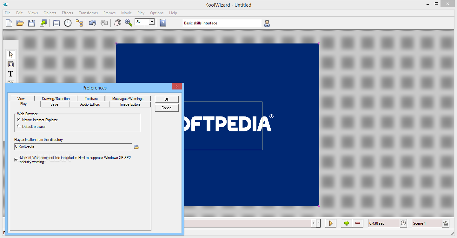
Task: Open the Objects menu
Action: pyautogui.click(x=50, y=13)
